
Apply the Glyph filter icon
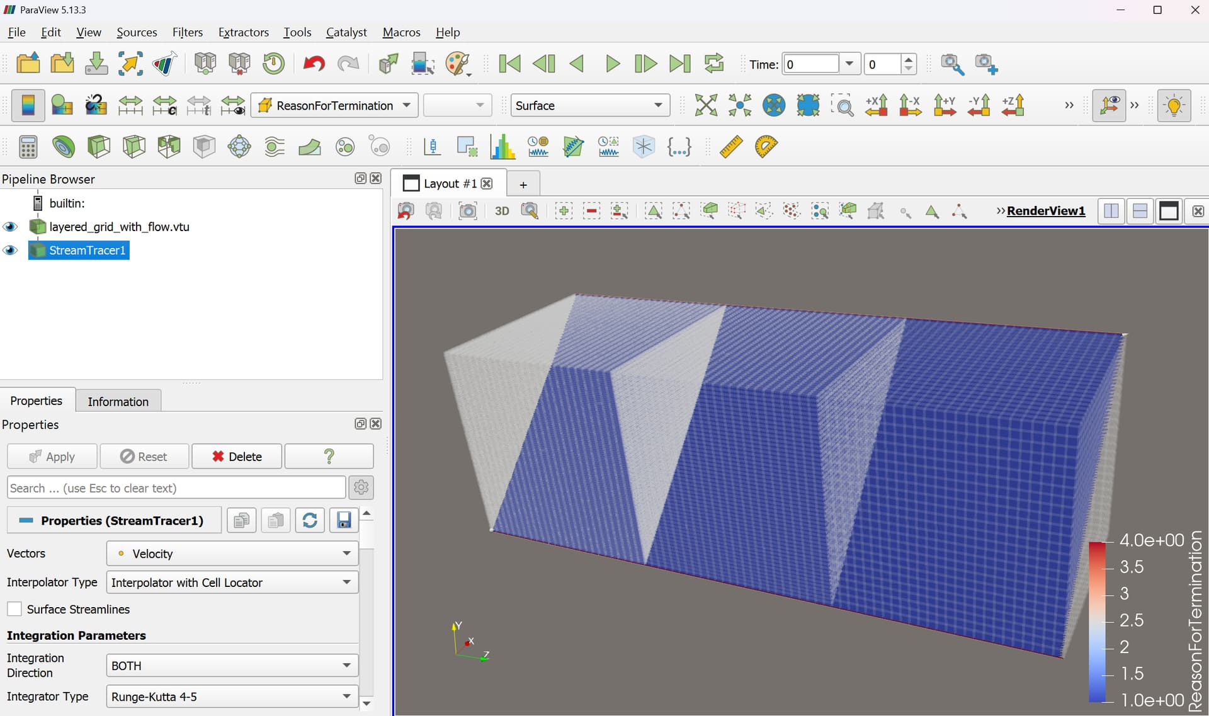239,147
